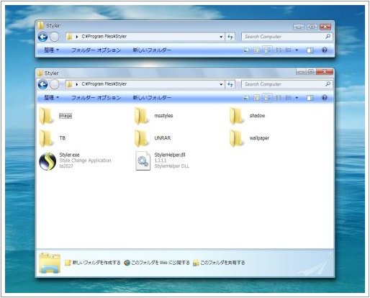Select the image folder icon

click(46, 116)
